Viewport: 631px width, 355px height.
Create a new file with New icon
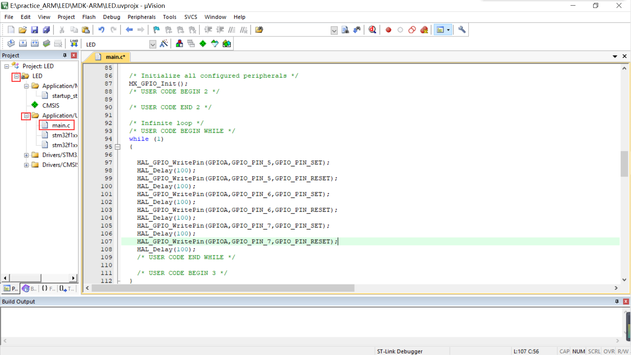(11, 30)
